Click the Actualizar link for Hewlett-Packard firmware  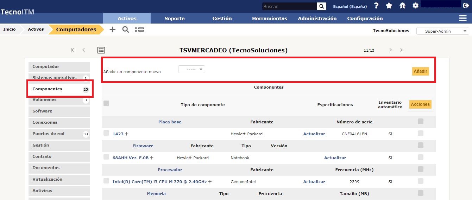coord(335,158)
